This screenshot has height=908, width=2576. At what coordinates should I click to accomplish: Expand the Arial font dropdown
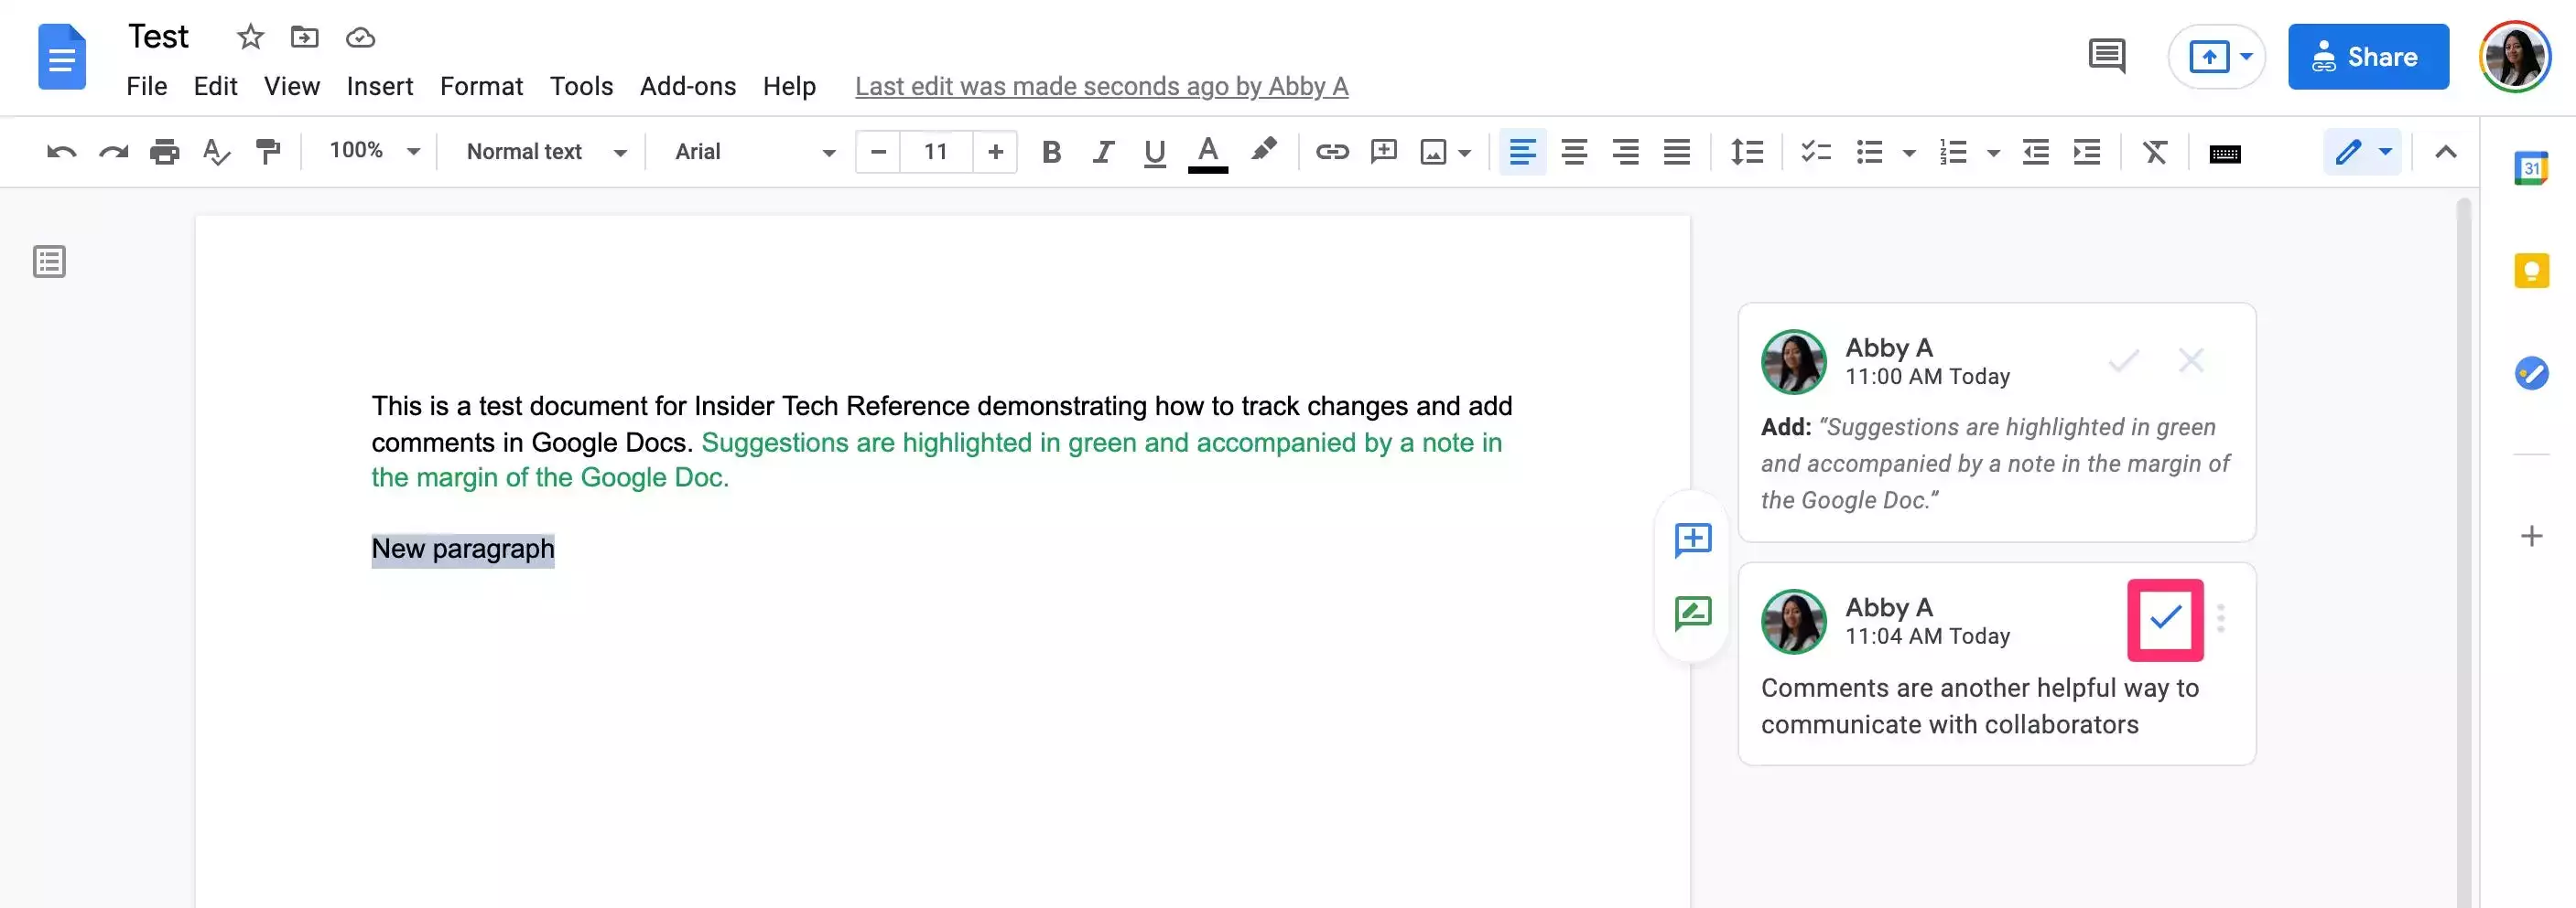(x=754, y=152)
